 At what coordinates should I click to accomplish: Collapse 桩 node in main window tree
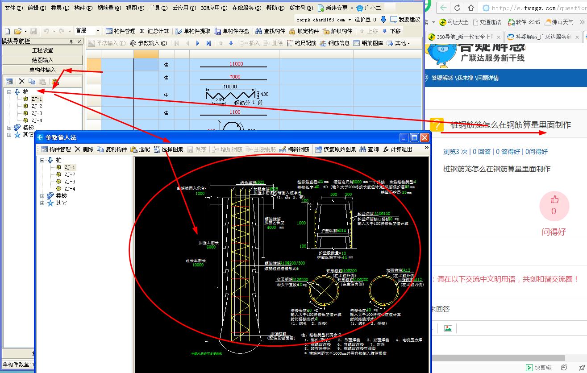click(x=9, y=92)
